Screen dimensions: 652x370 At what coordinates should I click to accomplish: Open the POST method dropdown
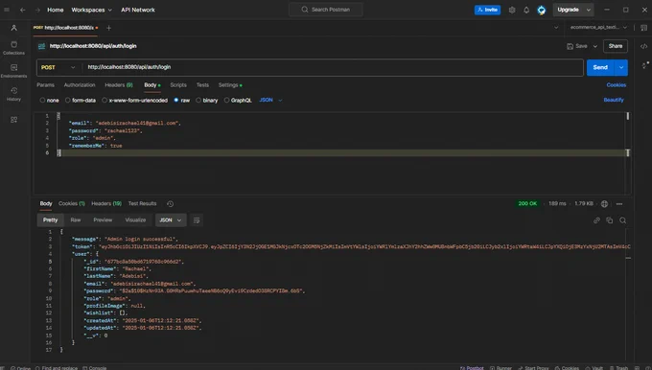tap(58, 67)
